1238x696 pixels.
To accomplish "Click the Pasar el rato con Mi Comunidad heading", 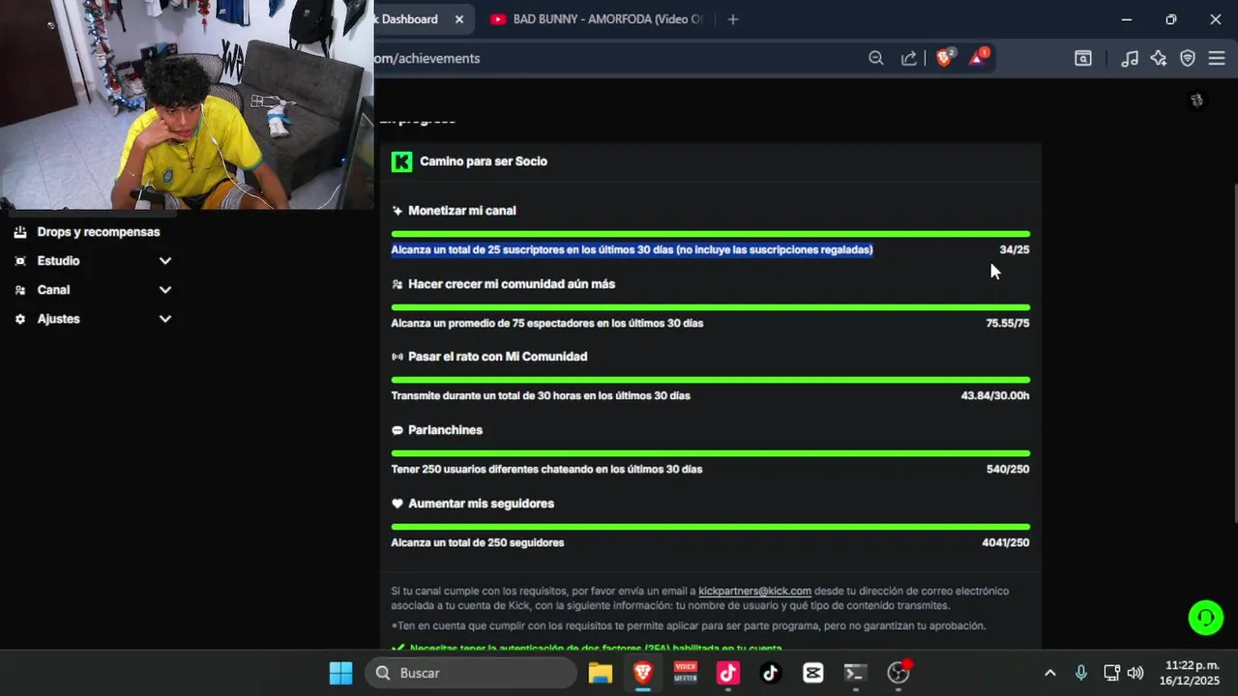I will [x=497, y=357].
